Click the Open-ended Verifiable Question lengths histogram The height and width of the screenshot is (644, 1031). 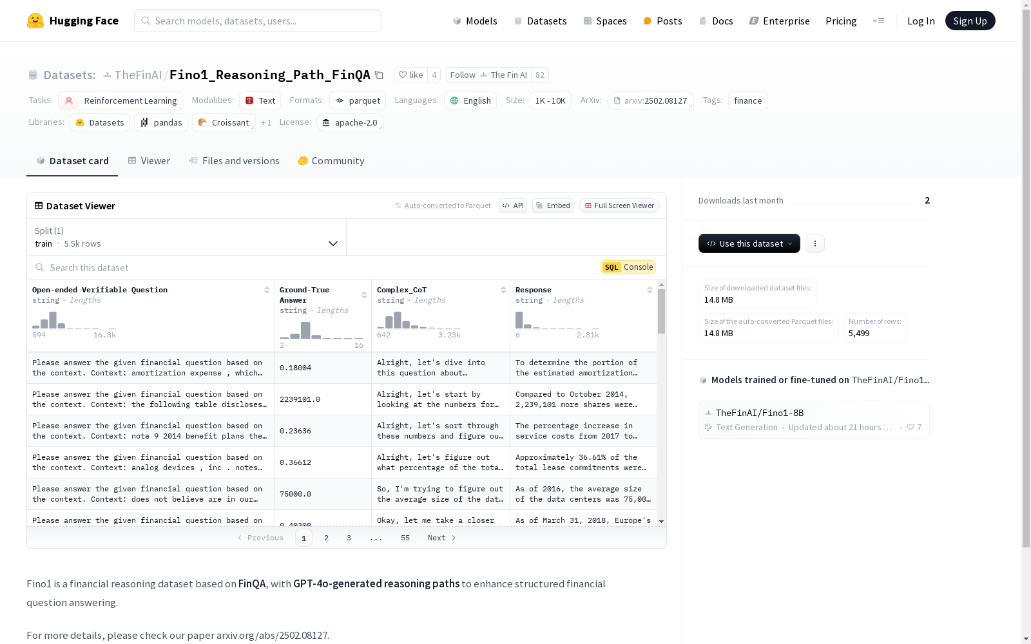click(74, 320)
